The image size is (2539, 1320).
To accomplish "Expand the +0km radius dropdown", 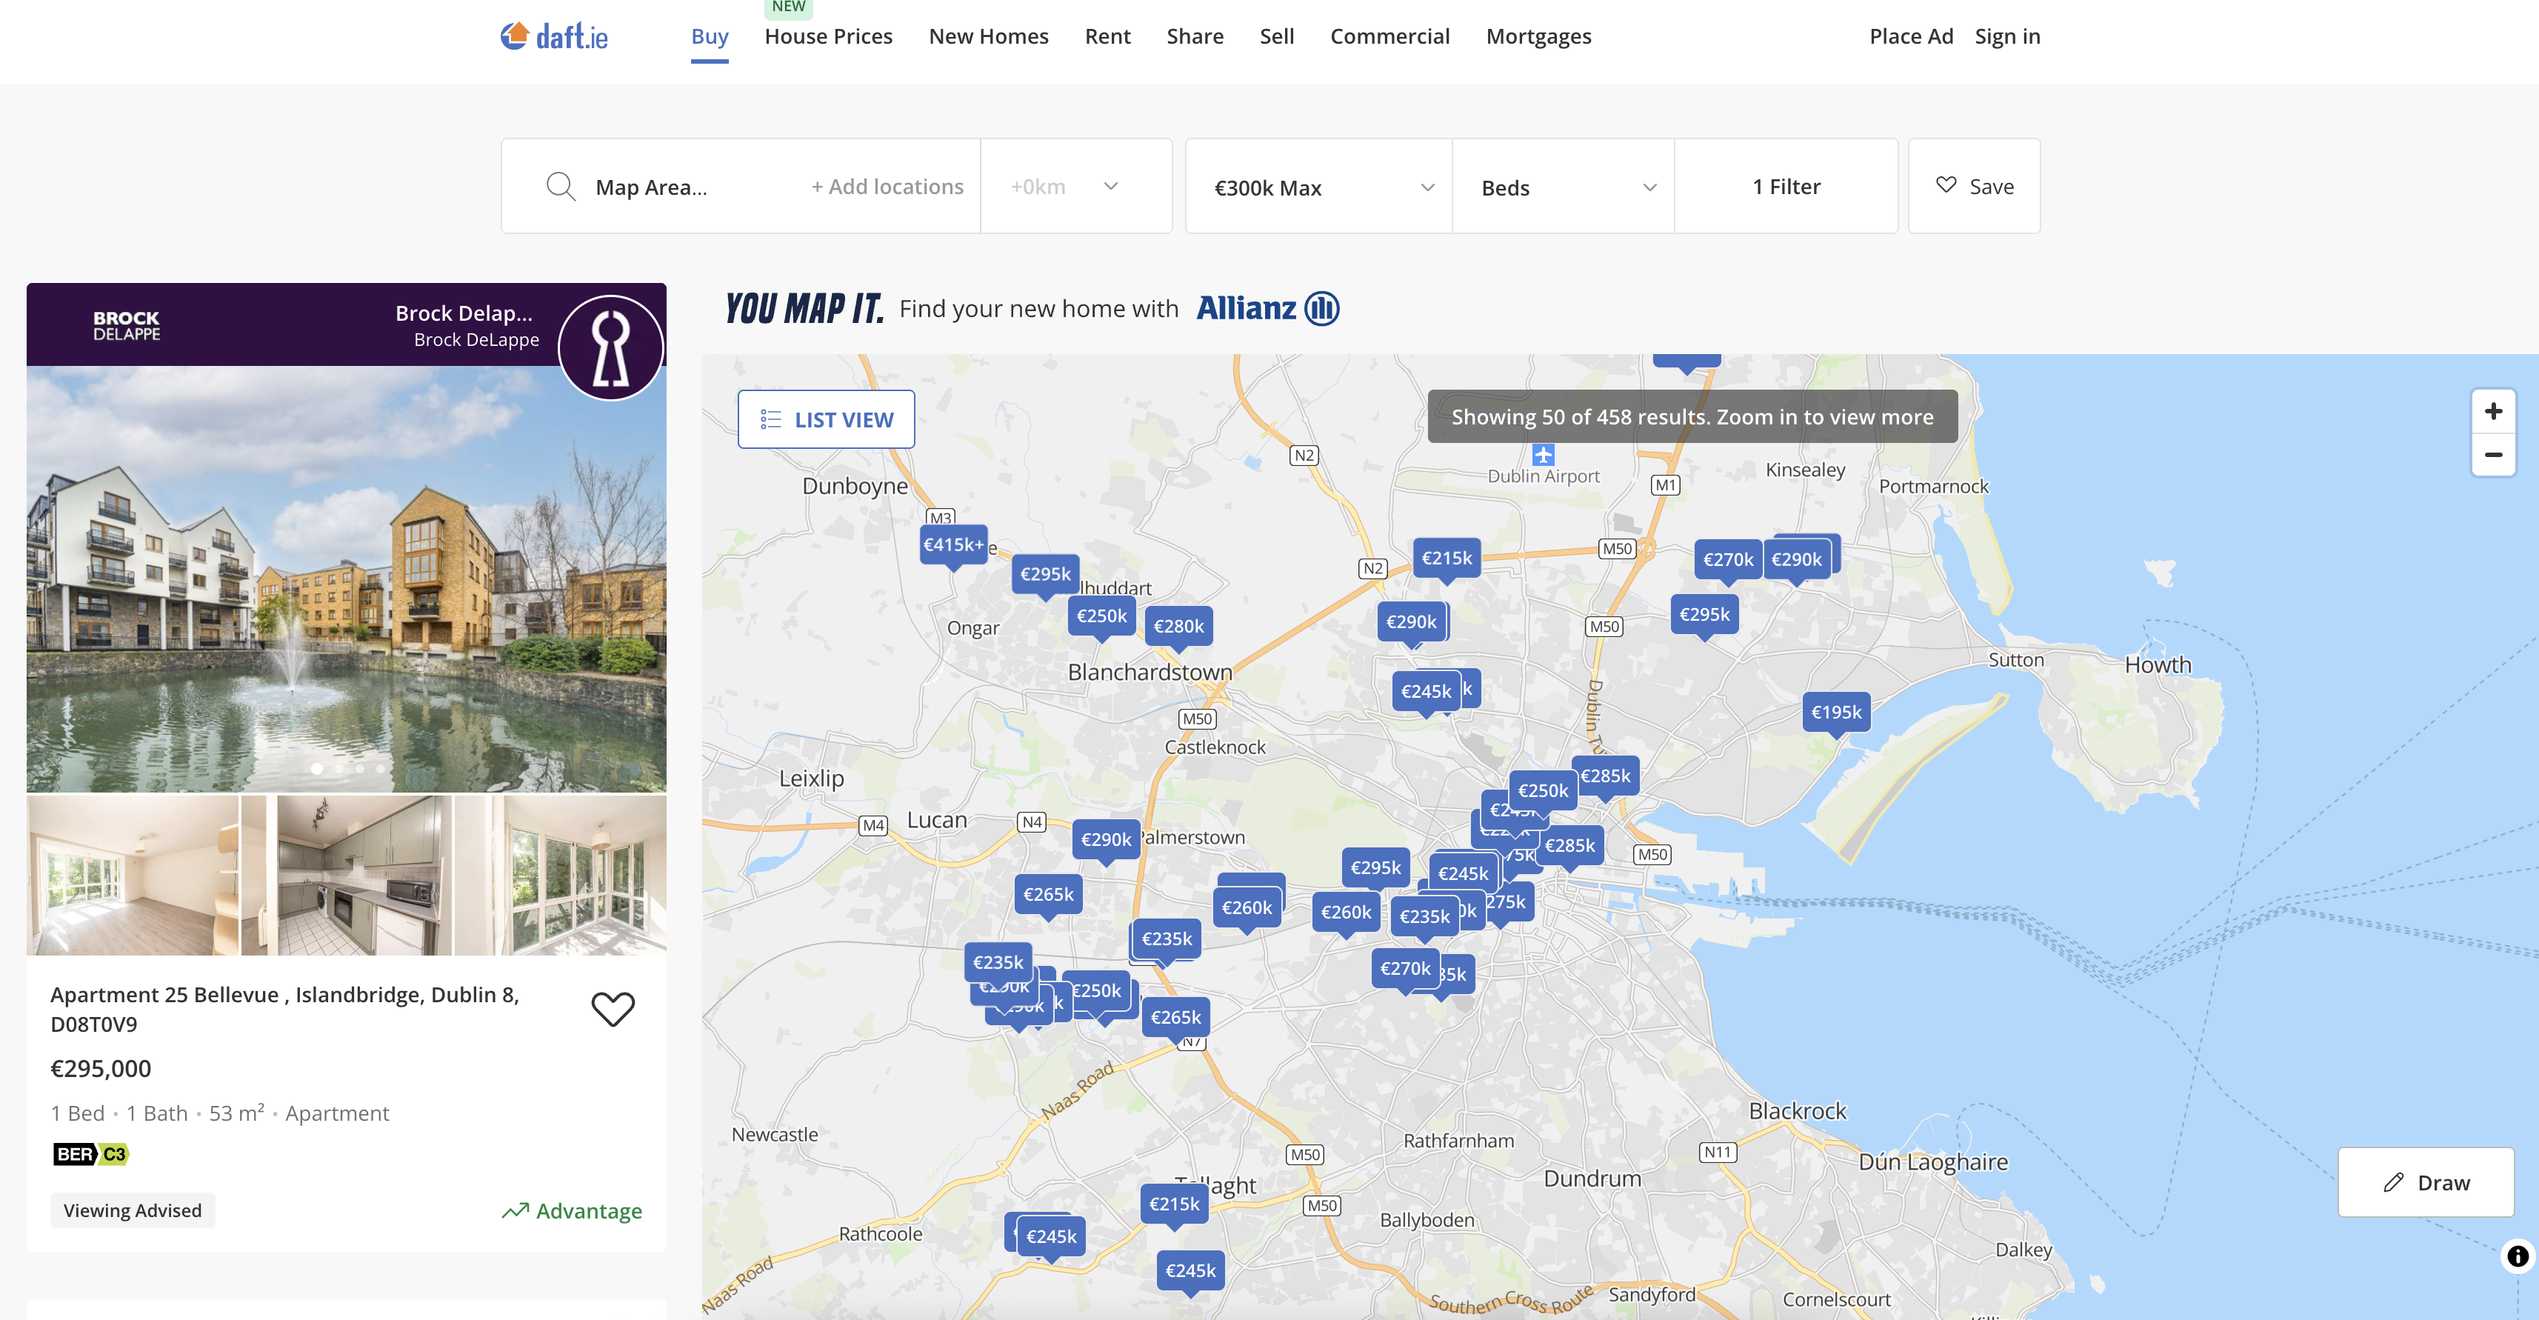I will (1075, 187).
